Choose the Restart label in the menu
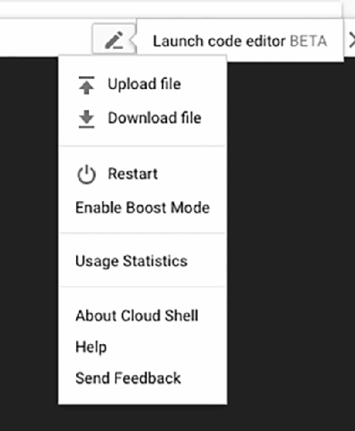This screenshot has width=355, height=431. [x=133, y=174]
